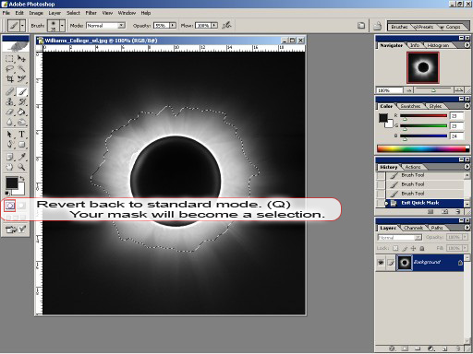Screen dimensions: 473x354
Task: Select the Crop tool
Action: click(9, 78)
